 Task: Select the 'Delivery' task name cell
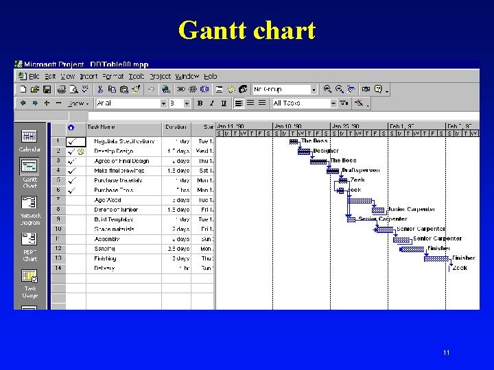coord(123,269)
